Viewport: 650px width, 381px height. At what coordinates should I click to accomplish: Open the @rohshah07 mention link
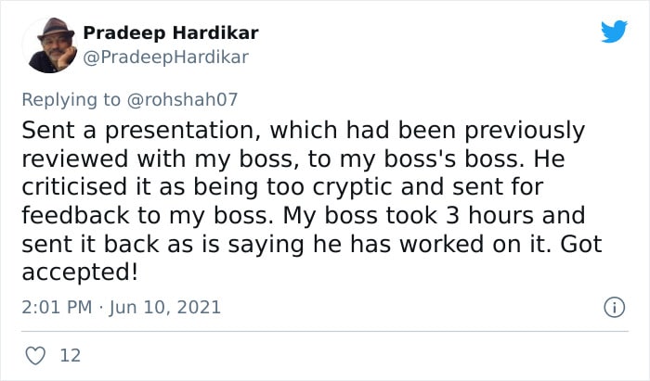[182, 100]
